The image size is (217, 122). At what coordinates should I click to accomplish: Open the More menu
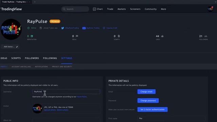(x=163, y=9)
